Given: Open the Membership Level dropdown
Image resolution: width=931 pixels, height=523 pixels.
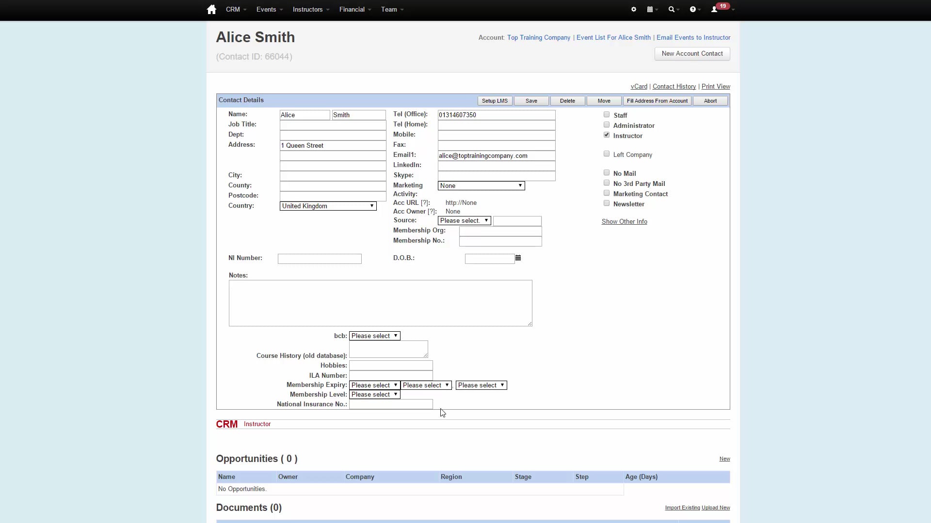Looking at the screenshot, I should [x=375, y=394].
